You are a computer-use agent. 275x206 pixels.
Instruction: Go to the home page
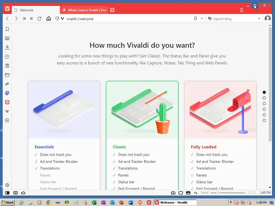(49, 19)
